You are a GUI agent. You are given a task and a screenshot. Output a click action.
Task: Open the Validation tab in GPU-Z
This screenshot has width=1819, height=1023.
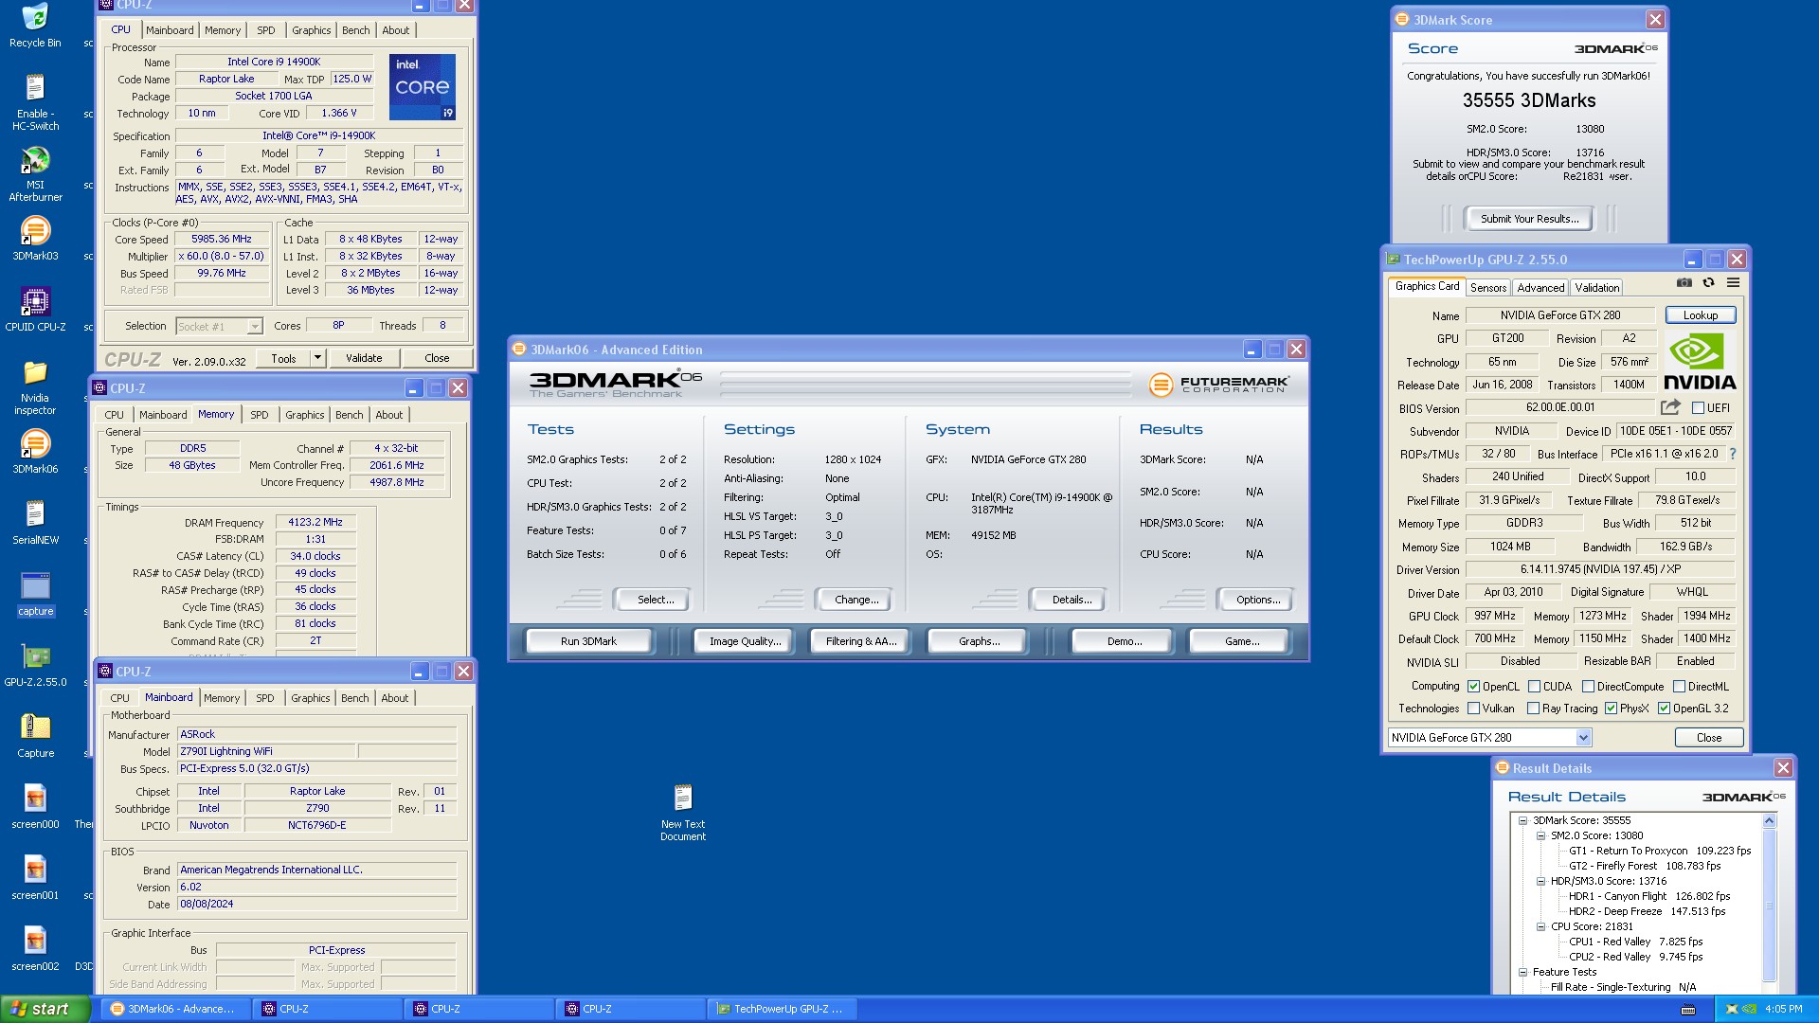click(1597, 288)
